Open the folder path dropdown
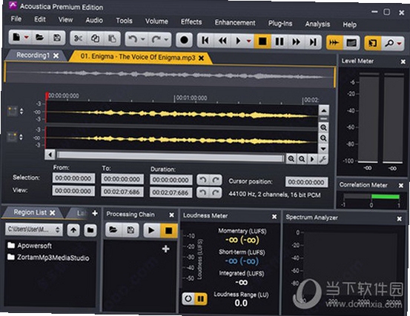410x316 pixels. point(34,229)
